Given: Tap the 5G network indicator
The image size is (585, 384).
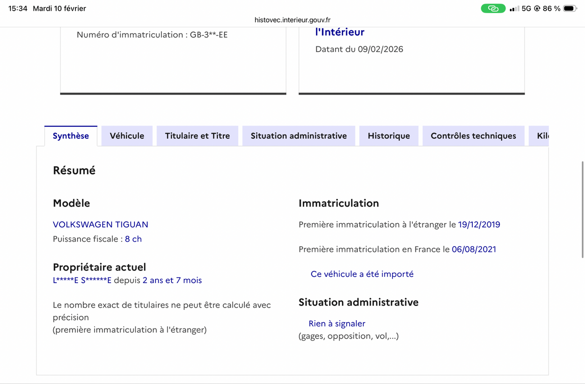Looking at the screenshot, I should [526, 8].
